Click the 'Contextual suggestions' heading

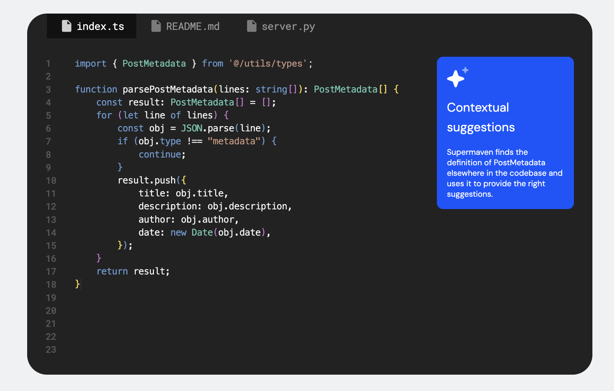[481, 117]
